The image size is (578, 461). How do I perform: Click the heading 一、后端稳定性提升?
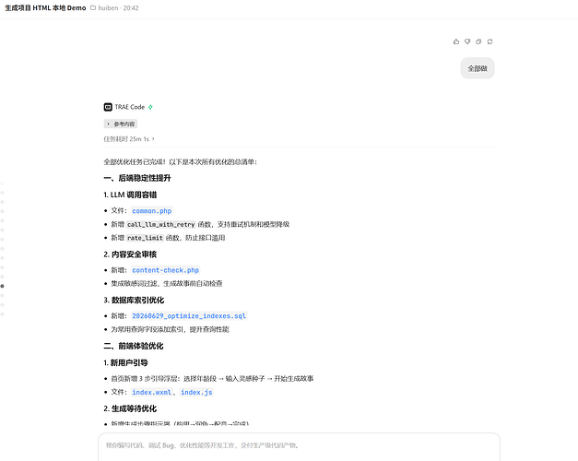137,178
